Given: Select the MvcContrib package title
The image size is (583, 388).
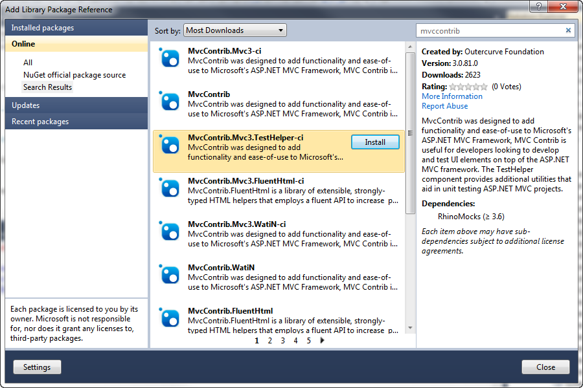Looking at the screenshot, I should pyautogui.click(x=209, y=94).
